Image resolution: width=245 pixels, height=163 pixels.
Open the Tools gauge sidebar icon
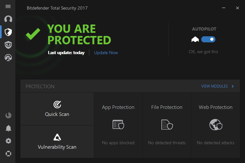coord(8,58)
